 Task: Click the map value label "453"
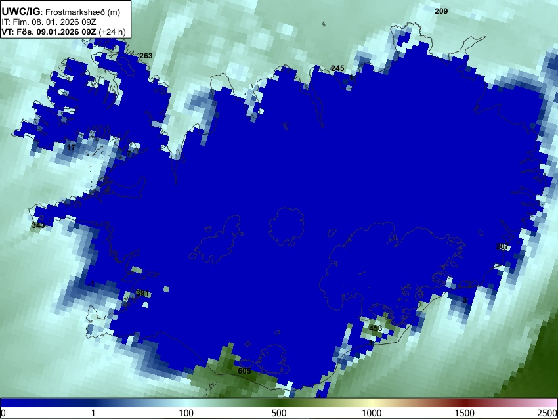[x=376, y=328]
